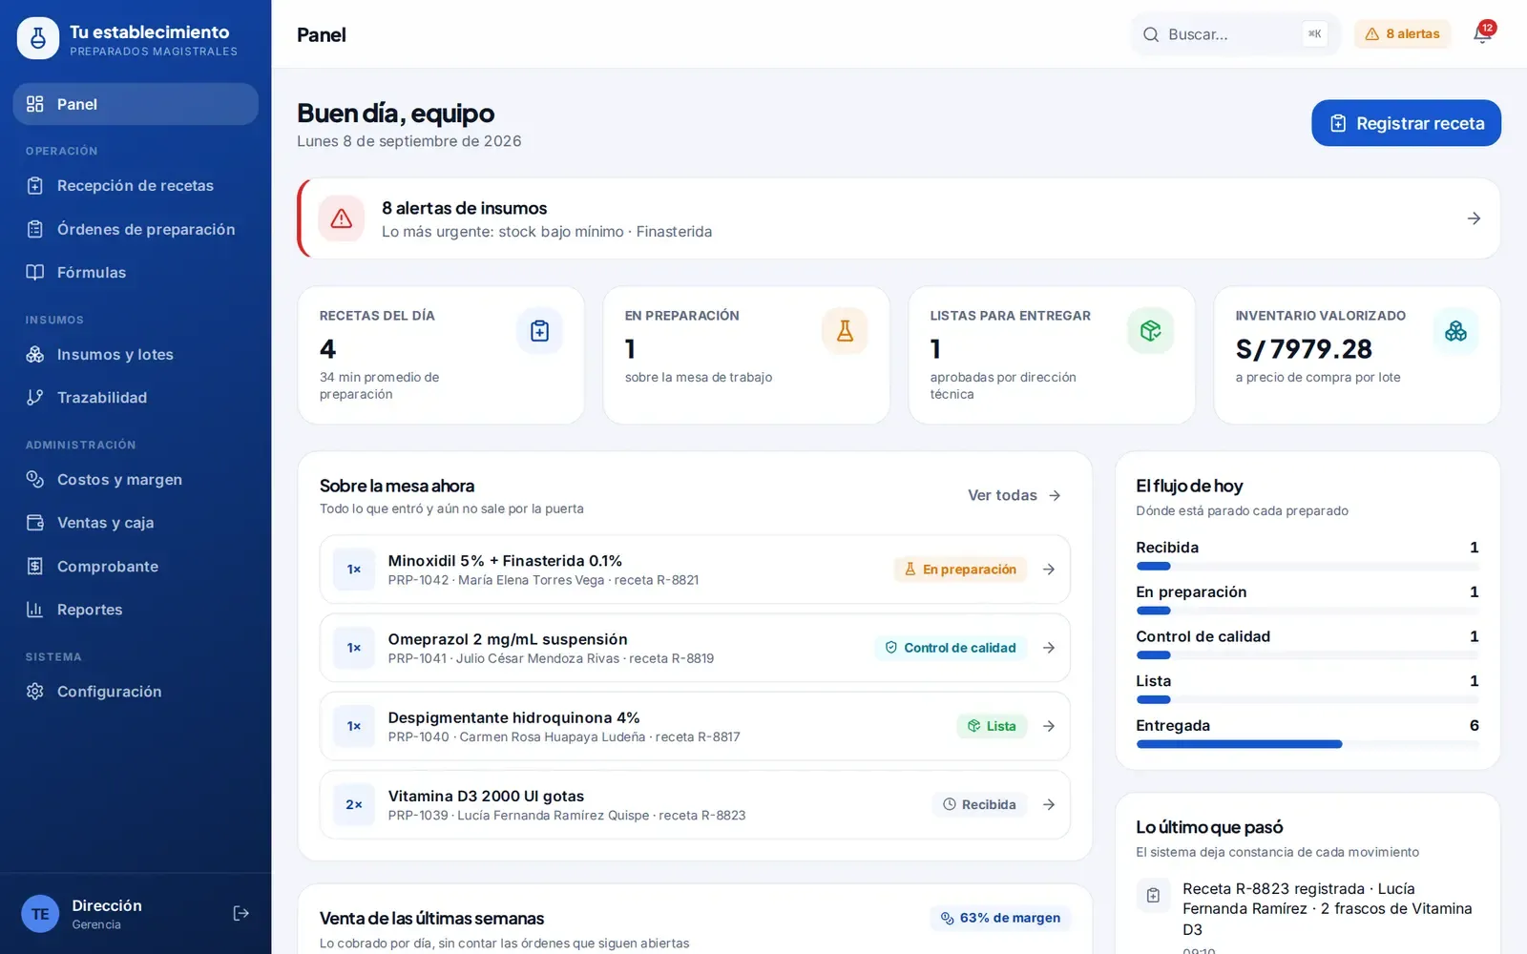The image size is (1527, 954).
Task: Click the TE user avatar
Action: click(40, 914)
